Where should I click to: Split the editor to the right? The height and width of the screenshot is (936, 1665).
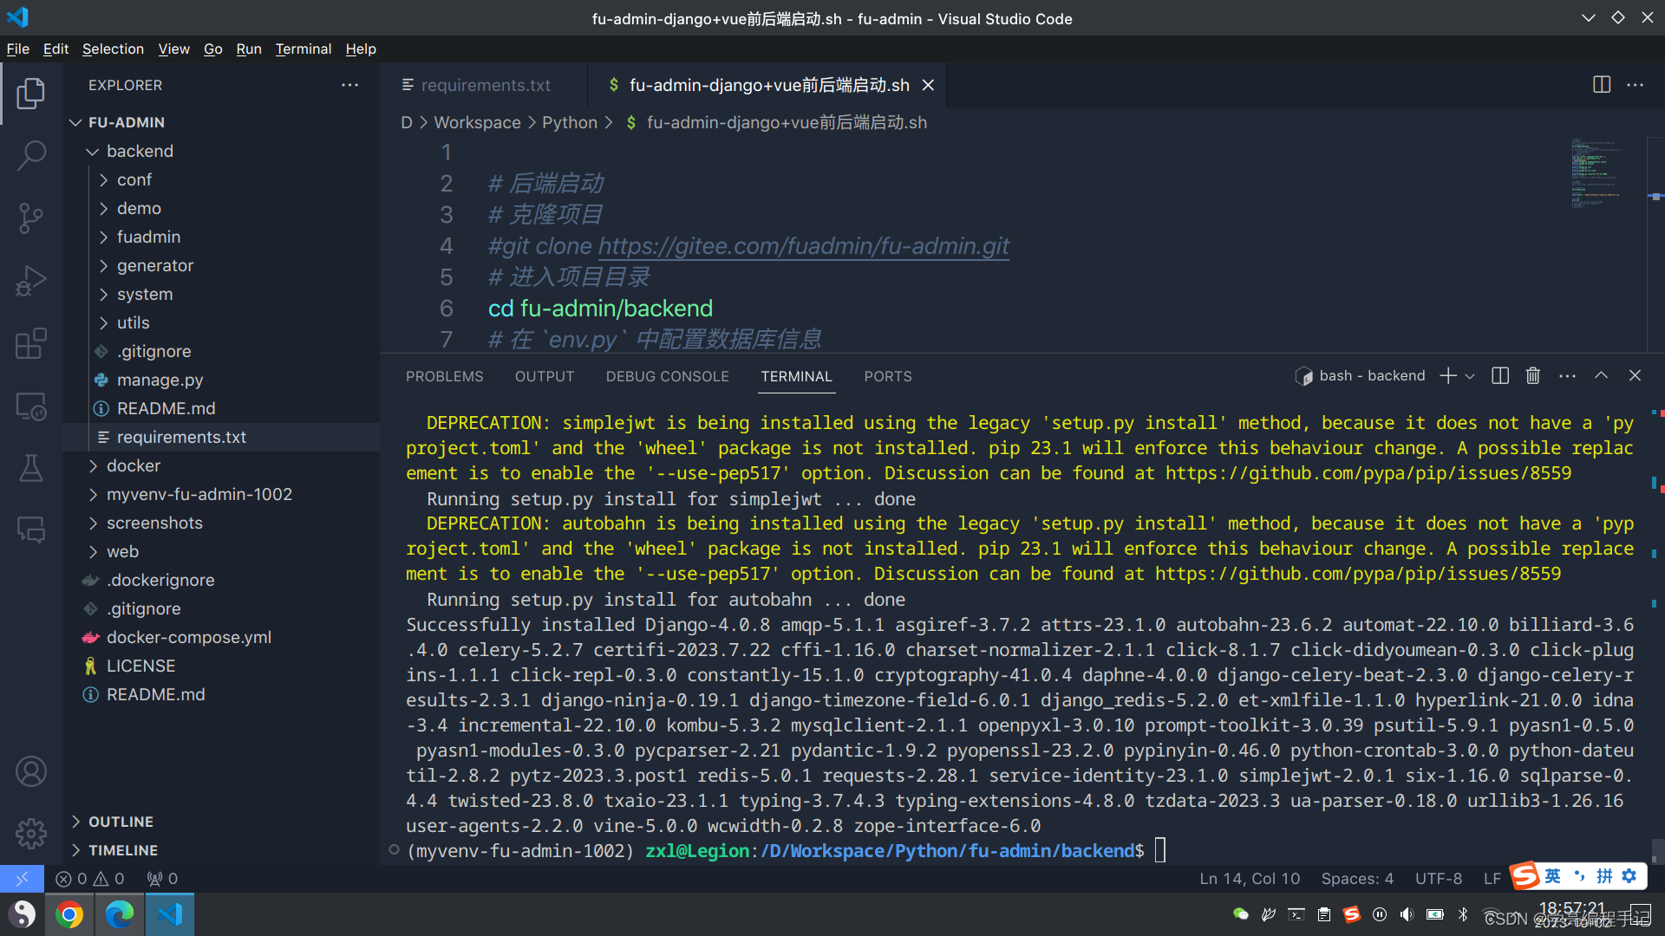tap(1602, 85)
